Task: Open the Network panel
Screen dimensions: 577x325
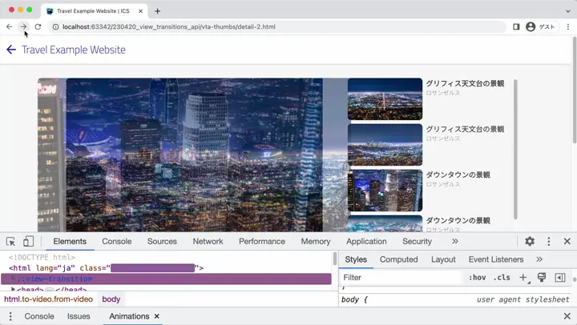Action: [x=208, y=242]
